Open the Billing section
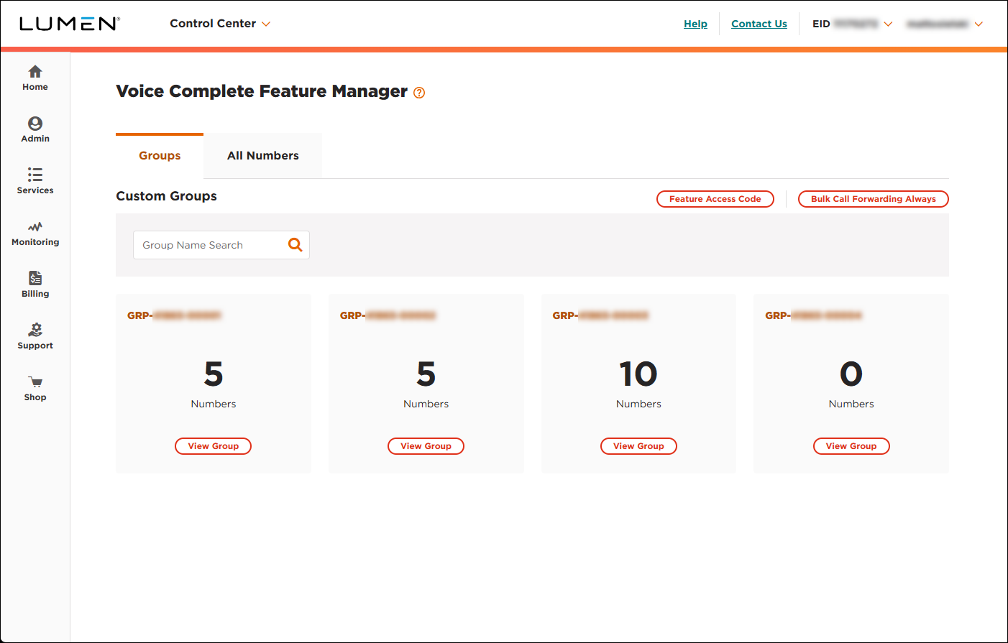1008x643 pixels. pos(35,283)
